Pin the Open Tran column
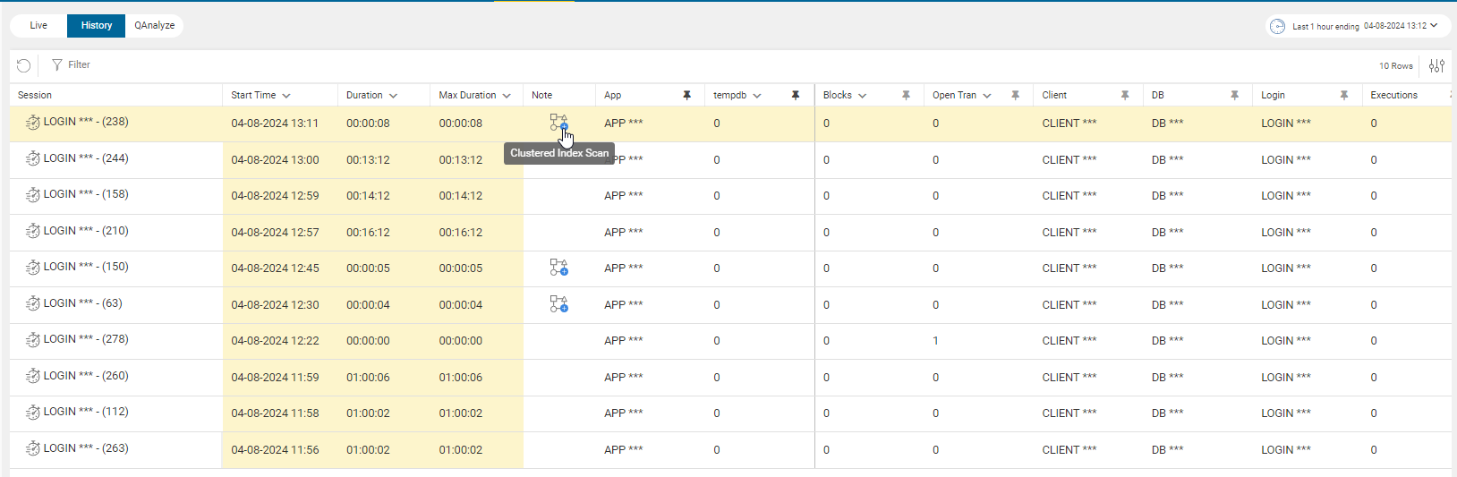 [1015, 95]
